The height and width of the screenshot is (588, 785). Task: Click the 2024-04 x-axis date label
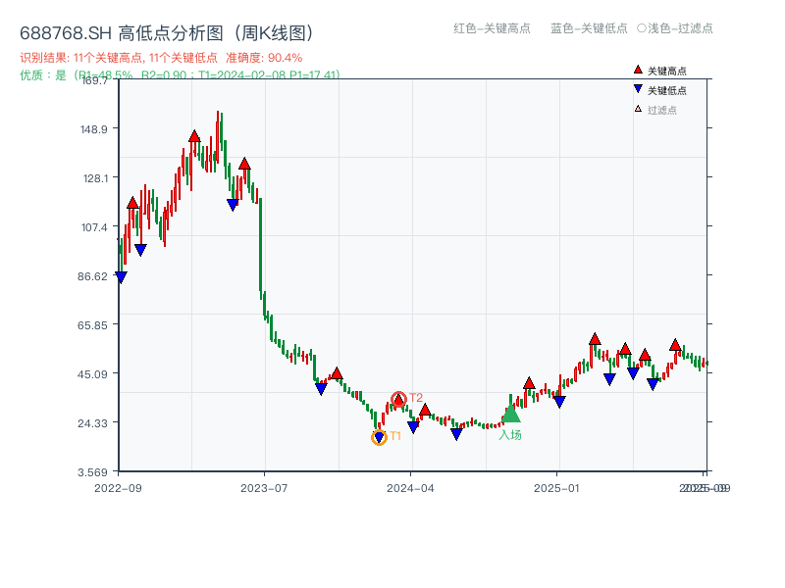point(410,488)
